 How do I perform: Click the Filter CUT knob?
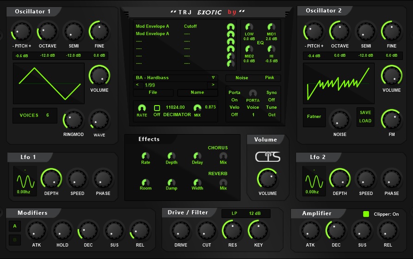[x=206, y=230]
